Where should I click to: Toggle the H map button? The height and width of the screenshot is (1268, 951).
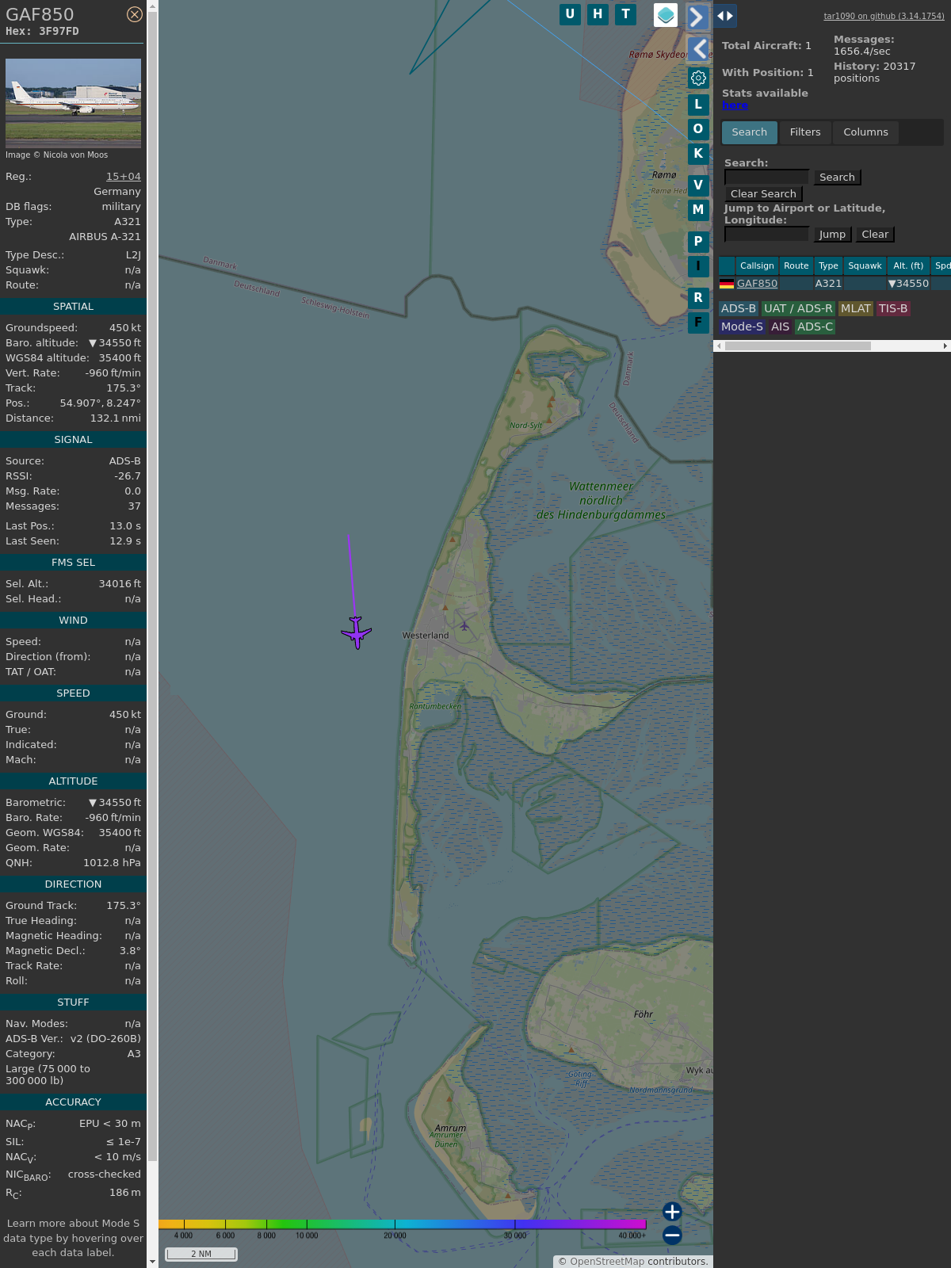598,14
